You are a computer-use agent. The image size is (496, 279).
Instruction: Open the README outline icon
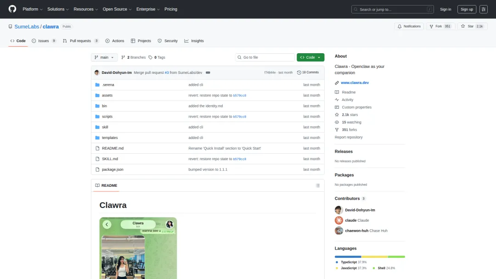coord(318,185)
